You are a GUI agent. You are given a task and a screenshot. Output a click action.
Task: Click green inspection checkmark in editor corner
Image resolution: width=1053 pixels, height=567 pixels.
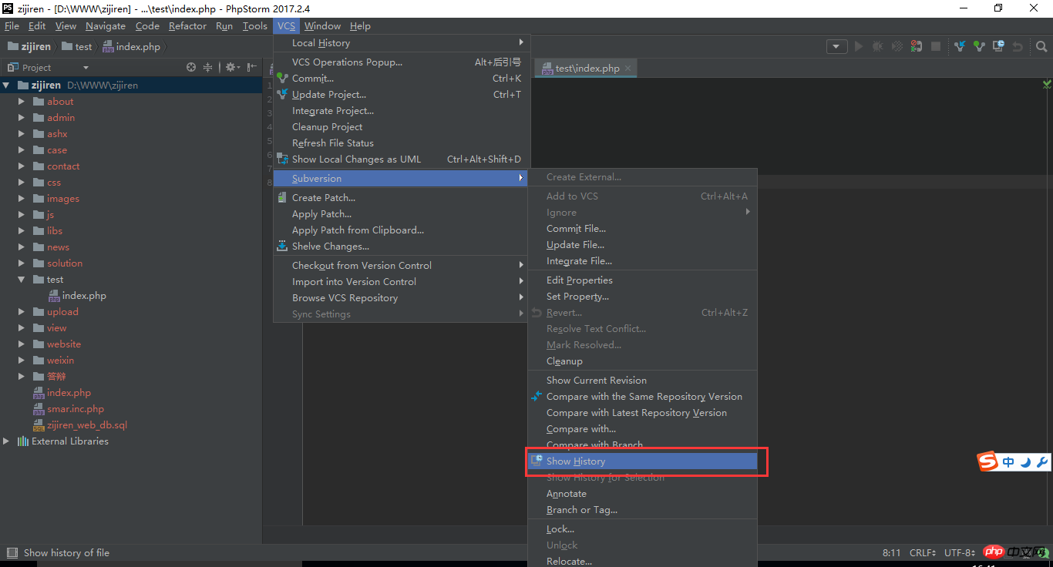coord(1047,84)
